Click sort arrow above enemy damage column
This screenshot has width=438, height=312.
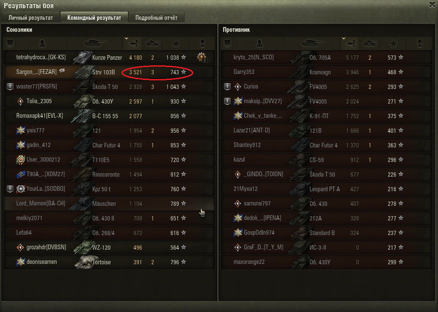(344, 39)
